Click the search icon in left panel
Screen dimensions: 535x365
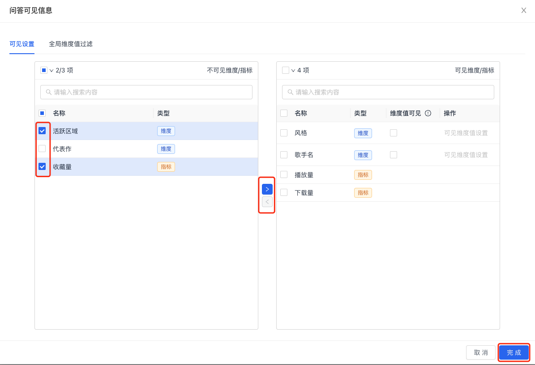click(x=48, y=92)
